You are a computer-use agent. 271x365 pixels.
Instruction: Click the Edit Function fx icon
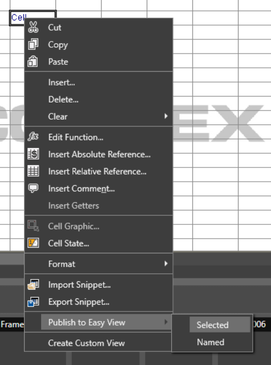tap(33, 137)
